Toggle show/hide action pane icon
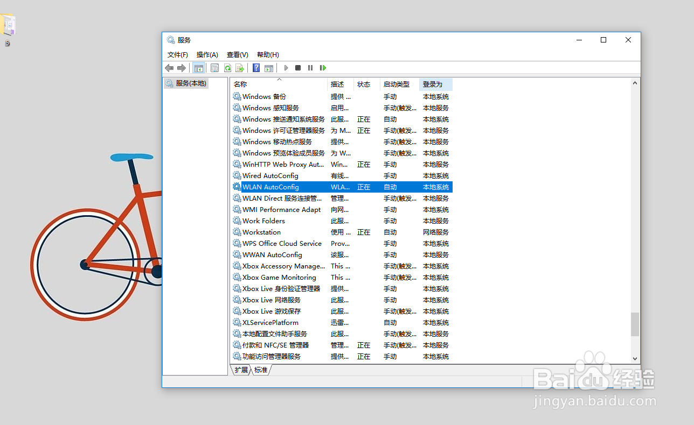The image size is (694, 425). coord(269,68)
